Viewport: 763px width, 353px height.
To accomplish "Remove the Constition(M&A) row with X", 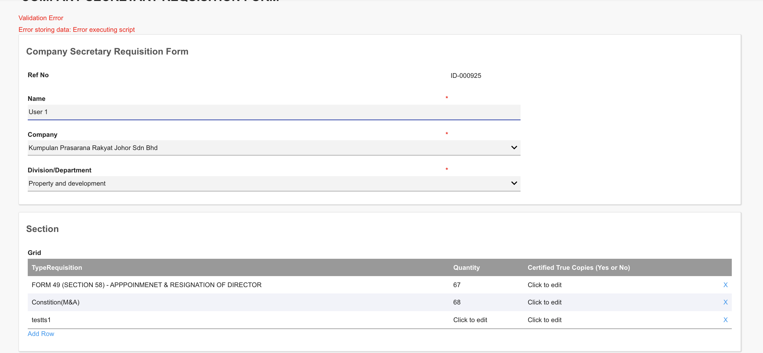I will click(725, 302).
